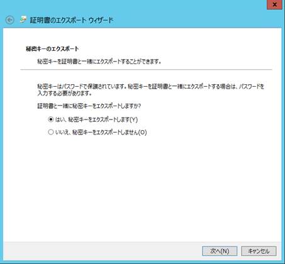Click the subtitle 秘密キーを証明書と一緒にエクスポートすることができます

99,62
